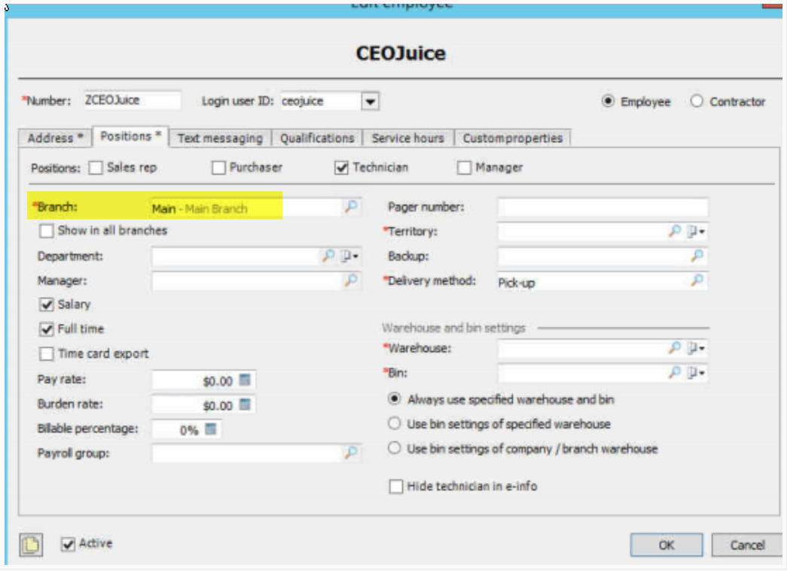Check the Purchaser position box
This screenshot has height=571, width=787.
click(x=218, y=168)
